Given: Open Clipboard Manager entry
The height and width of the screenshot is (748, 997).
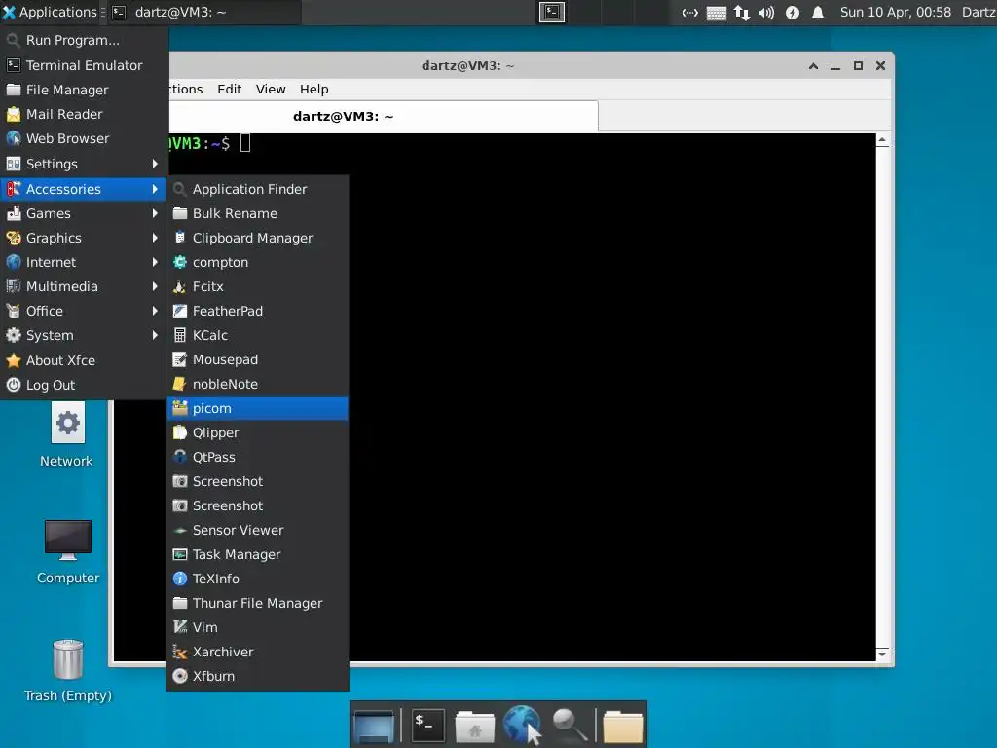Looking at the screenshot, I should [257, 238].
